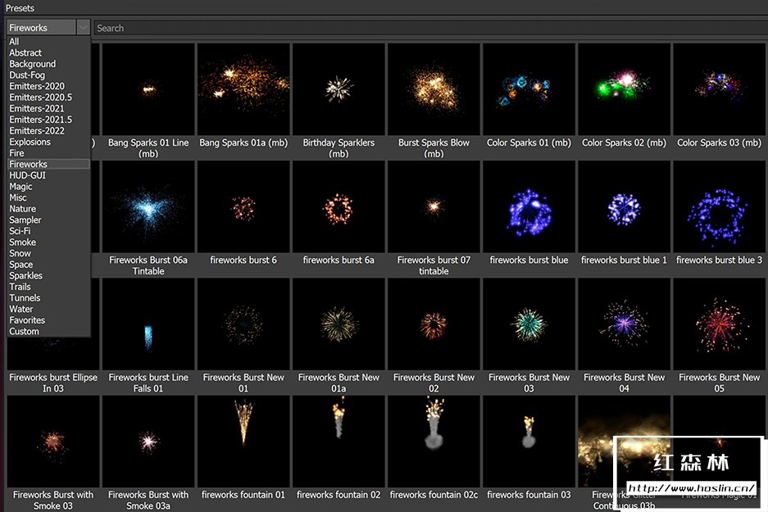Select Color Sparks 03 (mb) preset
Screen dimensions: 768x512
click(x=719, y=89)
